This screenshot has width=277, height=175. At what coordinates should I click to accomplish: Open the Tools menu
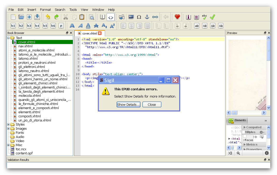[73, 10]
